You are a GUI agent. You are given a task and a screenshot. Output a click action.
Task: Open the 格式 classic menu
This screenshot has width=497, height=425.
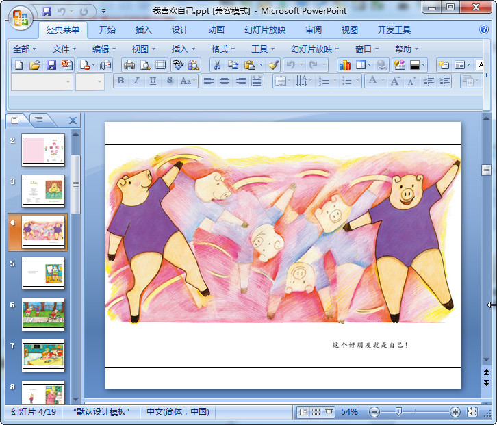tap(223, 49)
